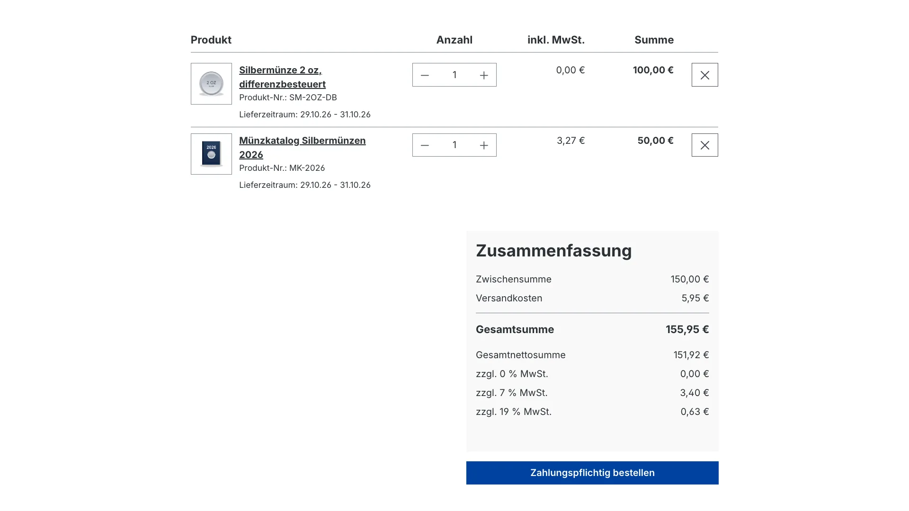Click the 3,27 € MwSt. value for Münzkatalog
Screen dimensions: 909x511
(570, 141)
